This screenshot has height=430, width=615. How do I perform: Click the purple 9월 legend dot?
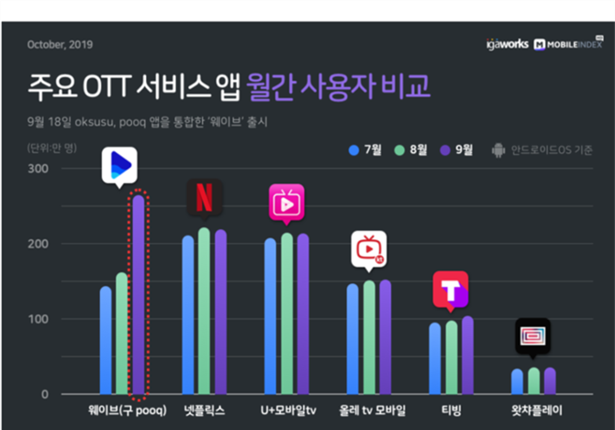tap(445, 150)
